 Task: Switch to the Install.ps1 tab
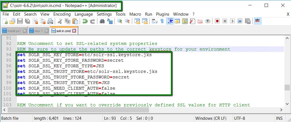tap(14, 31)
